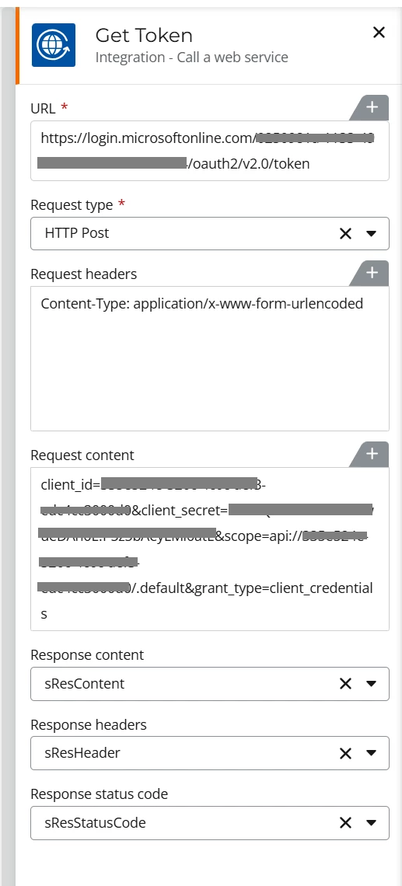This screenshot has width=402, height=886.
Task: Expand the Response status code dropdown arrow
Action: pyautogui.click(x=372, y=823)
